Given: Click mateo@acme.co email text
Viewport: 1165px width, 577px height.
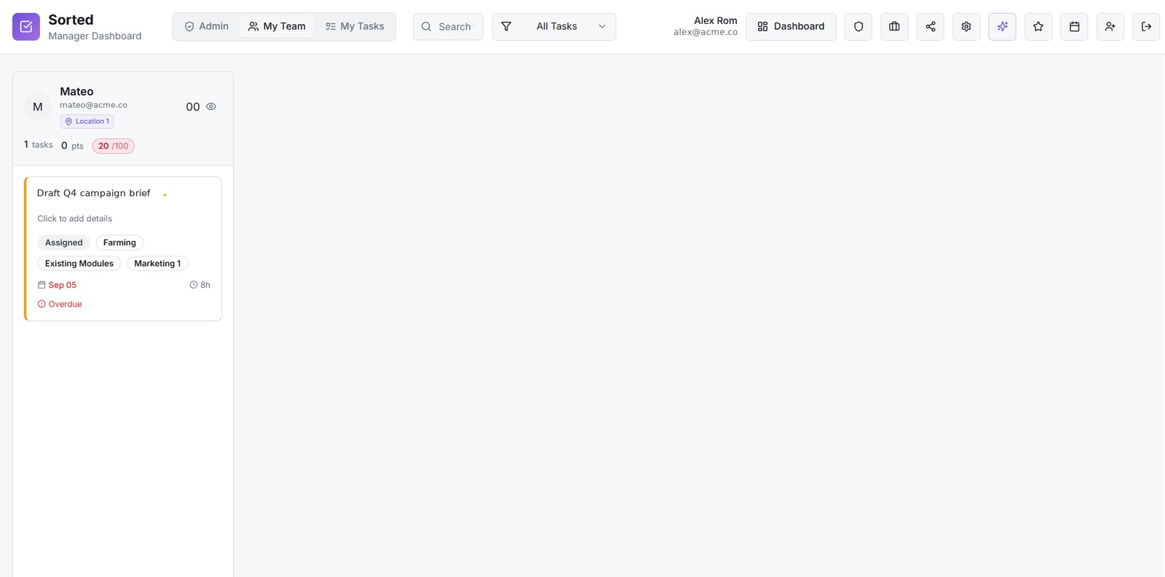Looking at the screenshot, I should click(93, 105).
